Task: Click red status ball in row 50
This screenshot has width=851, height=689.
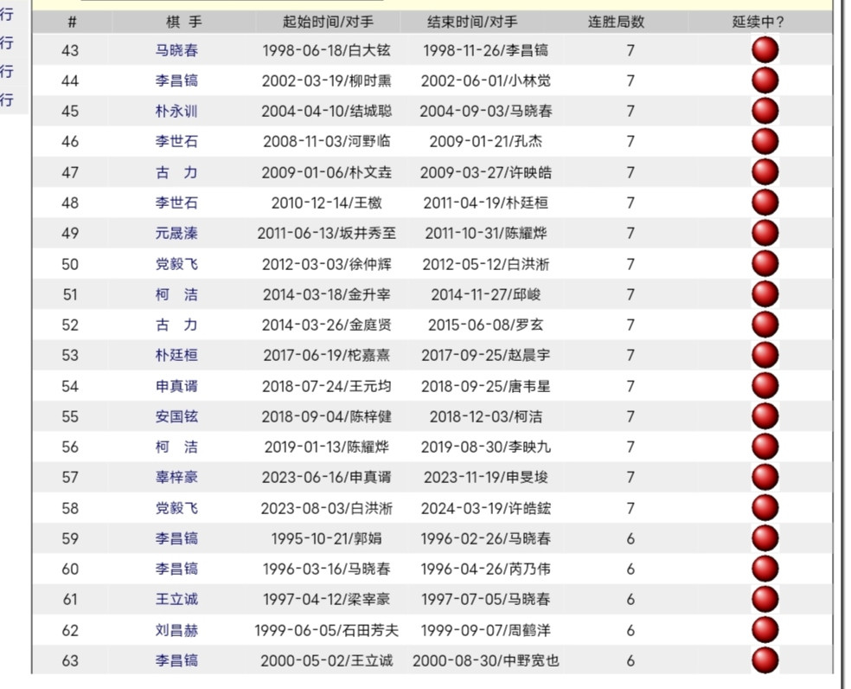Action: pyautogui.click(x=765, y=263)
